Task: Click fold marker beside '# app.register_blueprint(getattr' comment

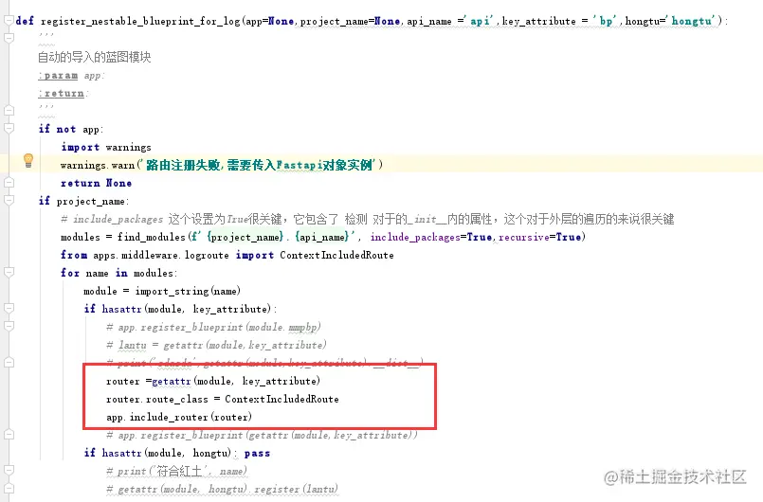Action: [x=9, y=435]
